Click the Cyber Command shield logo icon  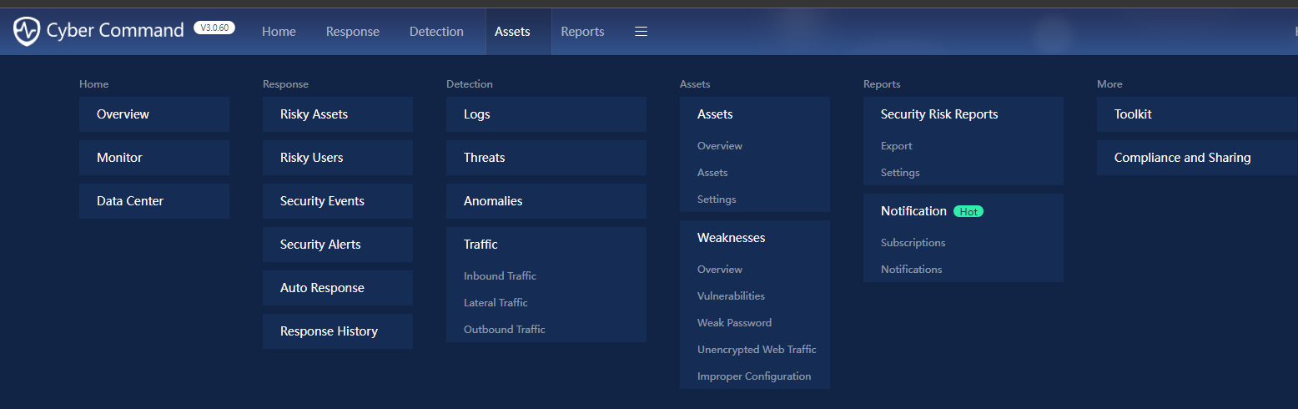coord(27,32)
